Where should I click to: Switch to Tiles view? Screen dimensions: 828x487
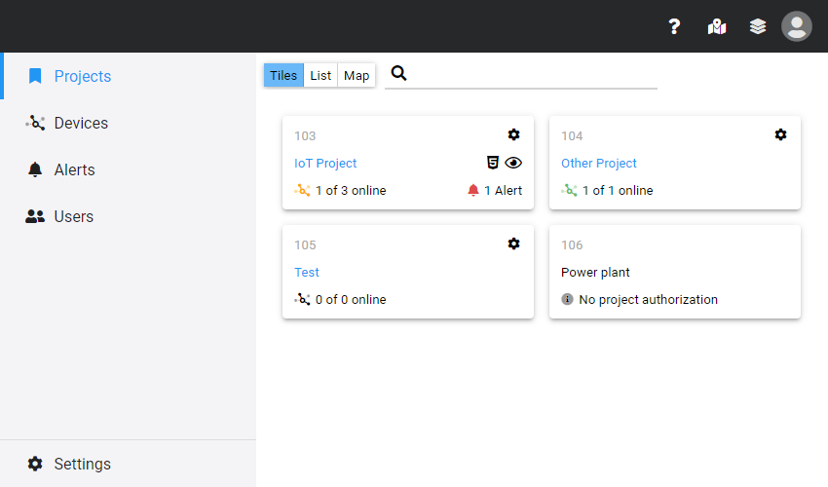[x=283, y=76]
